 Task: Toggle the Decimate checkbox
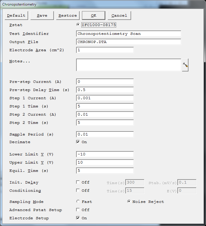[78, 142]
